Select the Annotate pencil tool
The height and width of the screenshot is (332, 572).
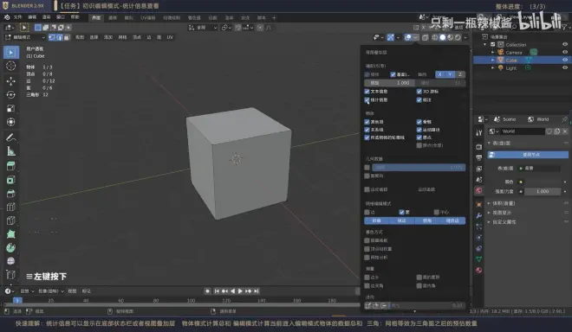tap(11, 137)
